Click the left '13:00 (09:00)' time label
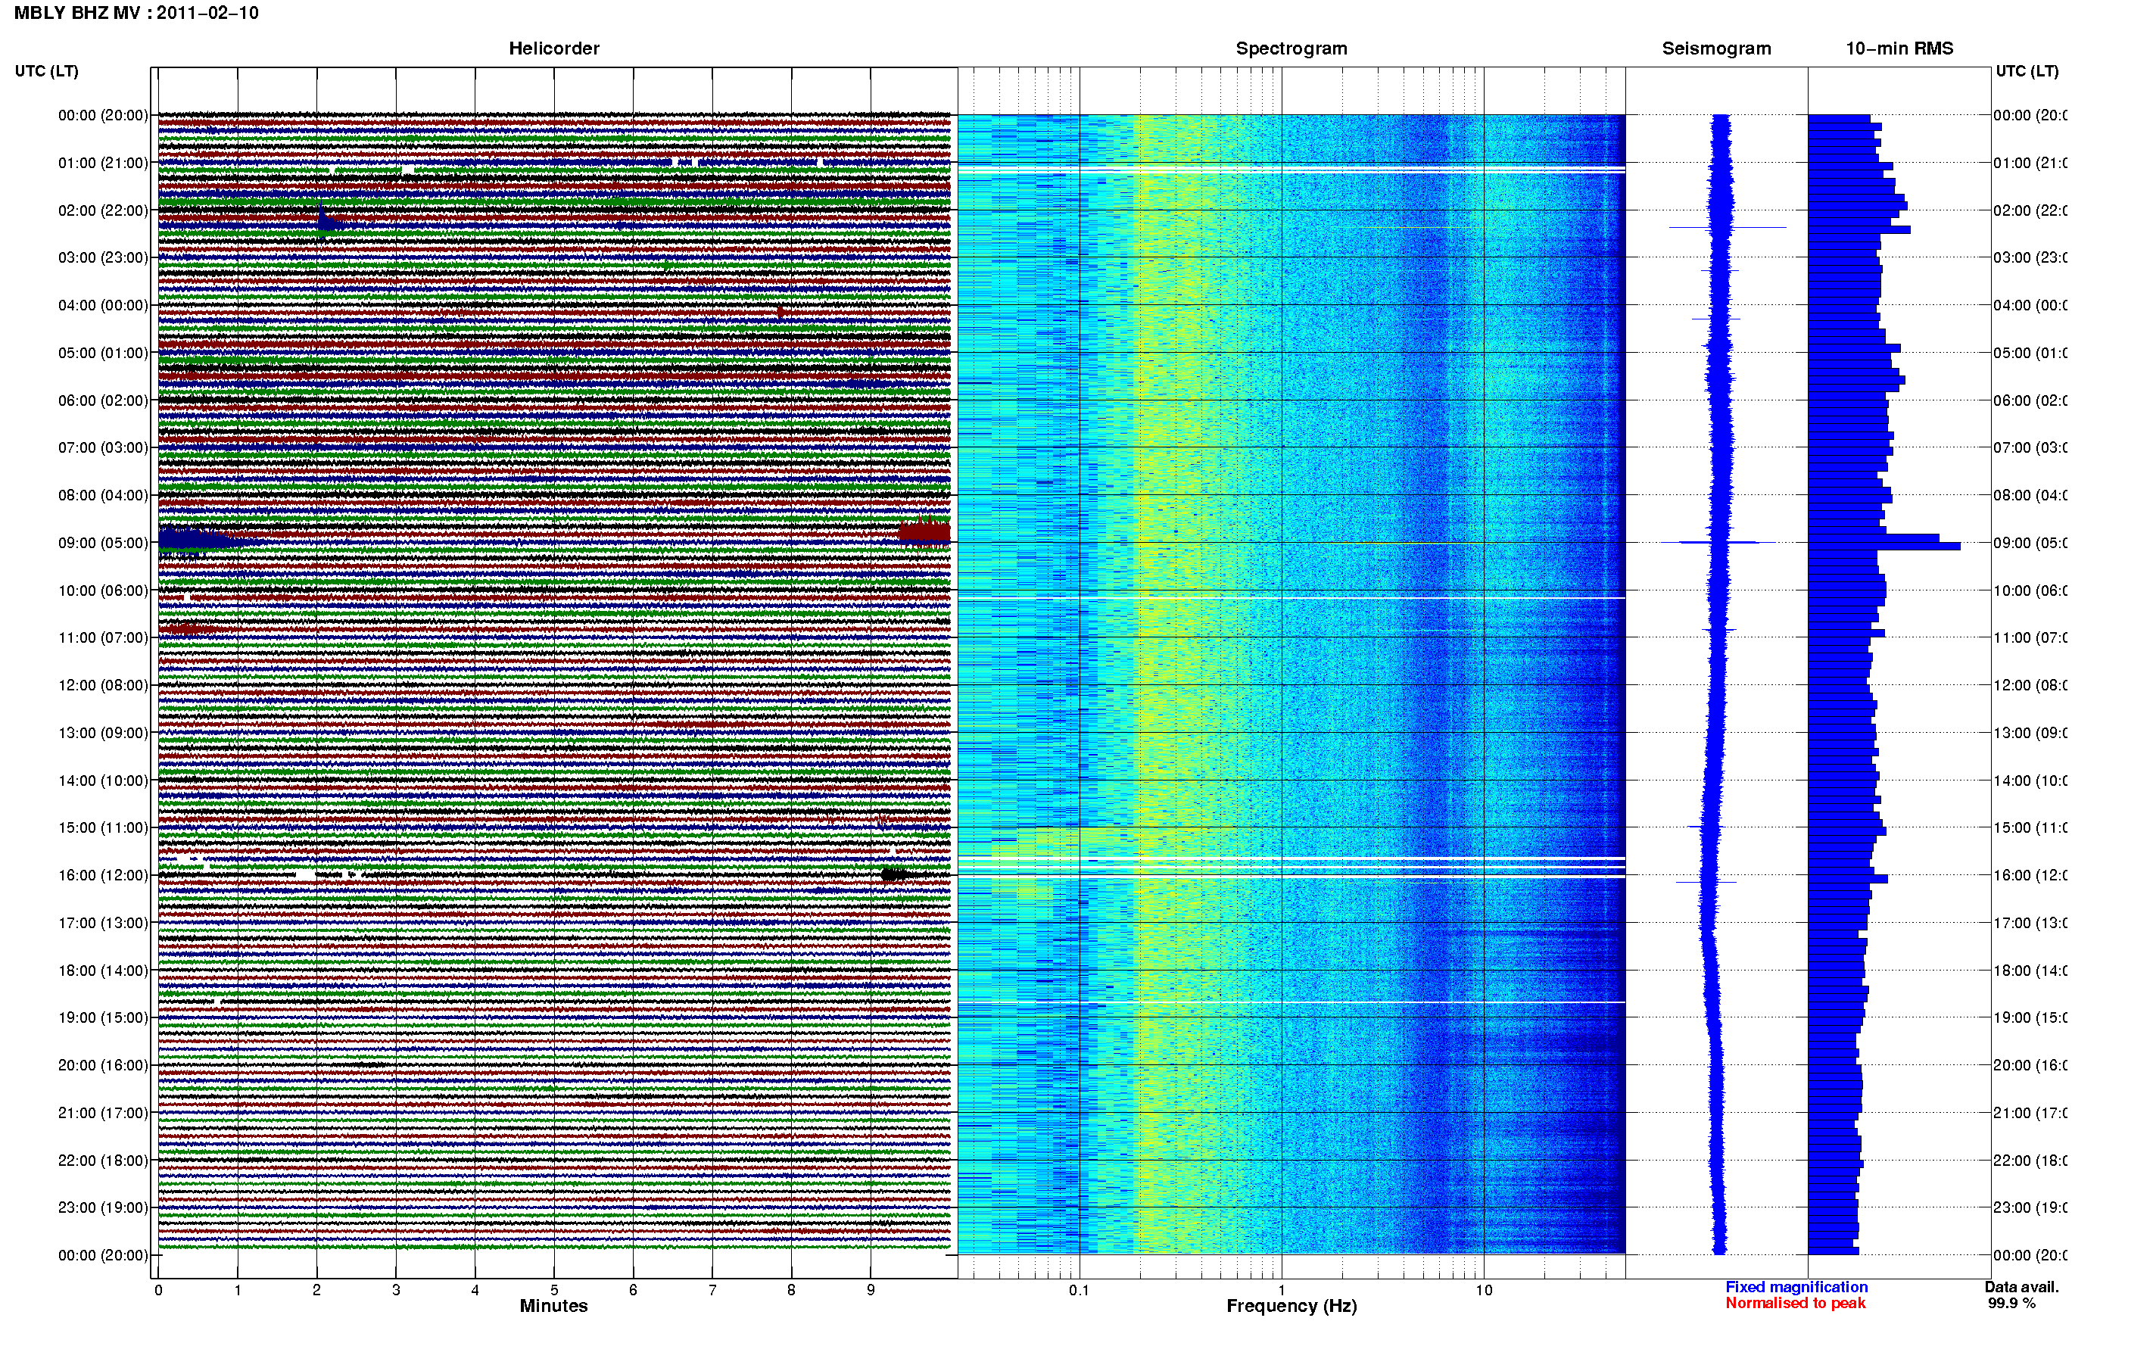The image size is (2153, 1346). [103, 733]
